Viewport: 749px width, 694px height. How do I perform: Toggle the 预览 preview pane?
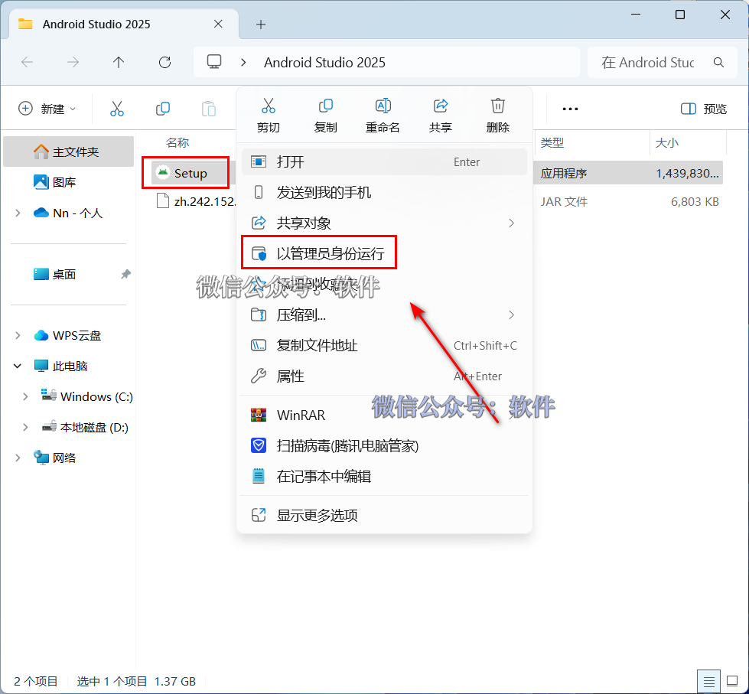(x=704, y=109)
